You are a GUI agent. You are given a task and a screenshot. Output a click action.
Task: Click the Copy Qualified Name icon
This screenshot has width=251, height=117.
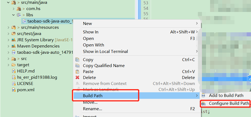78,66
